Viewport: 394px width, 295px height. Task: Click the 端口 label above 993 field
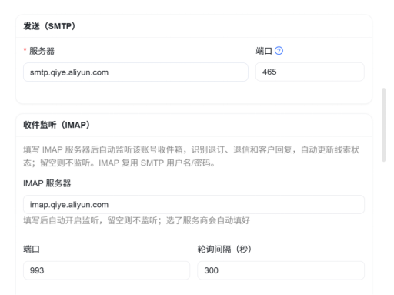(32, 249)
